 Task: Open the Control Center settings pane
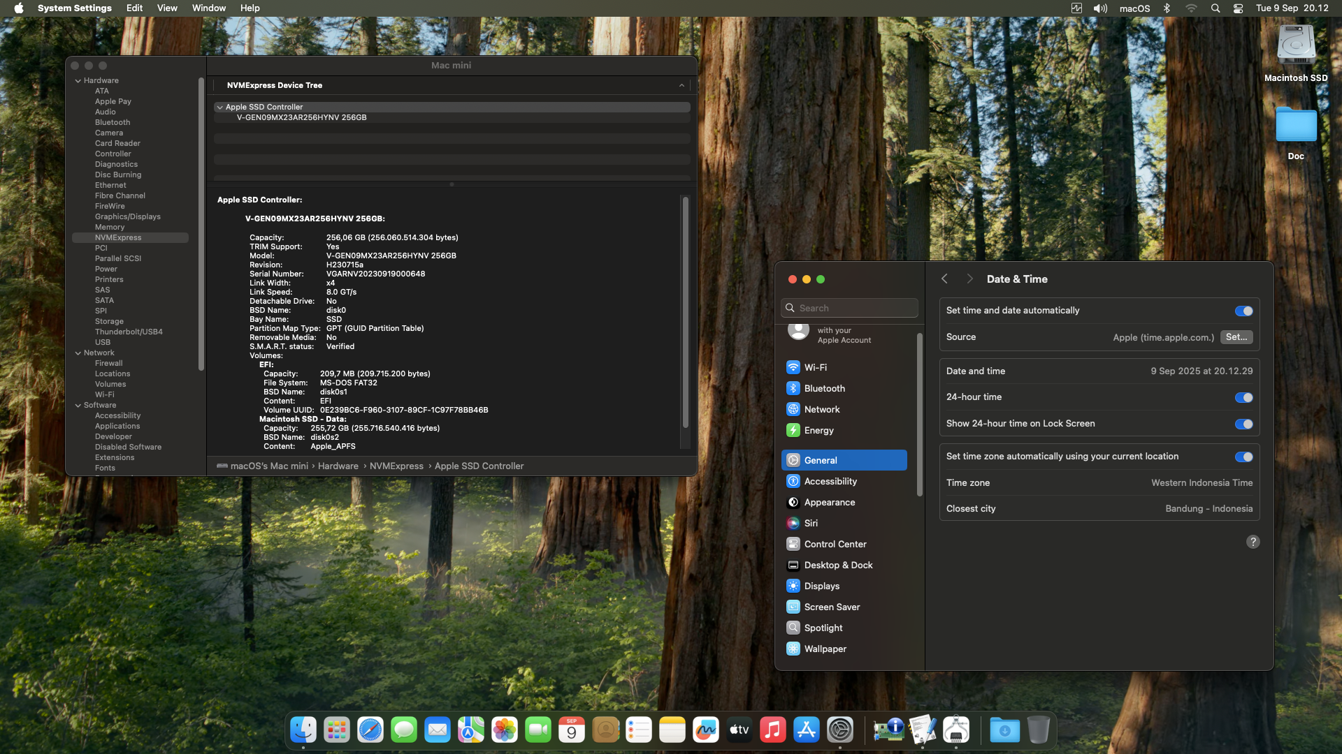pyautogui.click(x=844, y=544)
